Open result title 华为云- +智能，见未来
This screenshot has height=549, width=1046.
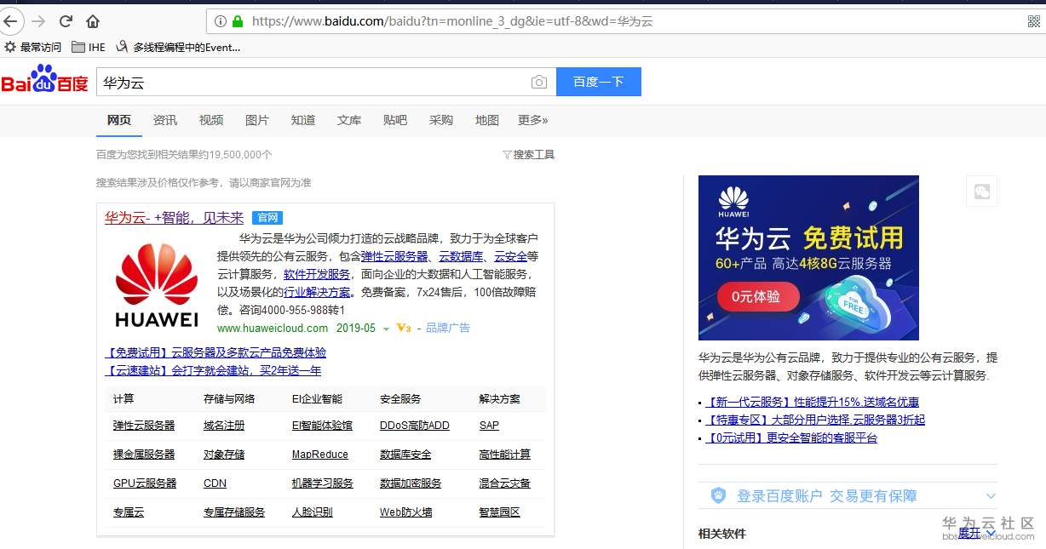pyautogui.click(x=174, y=218)
